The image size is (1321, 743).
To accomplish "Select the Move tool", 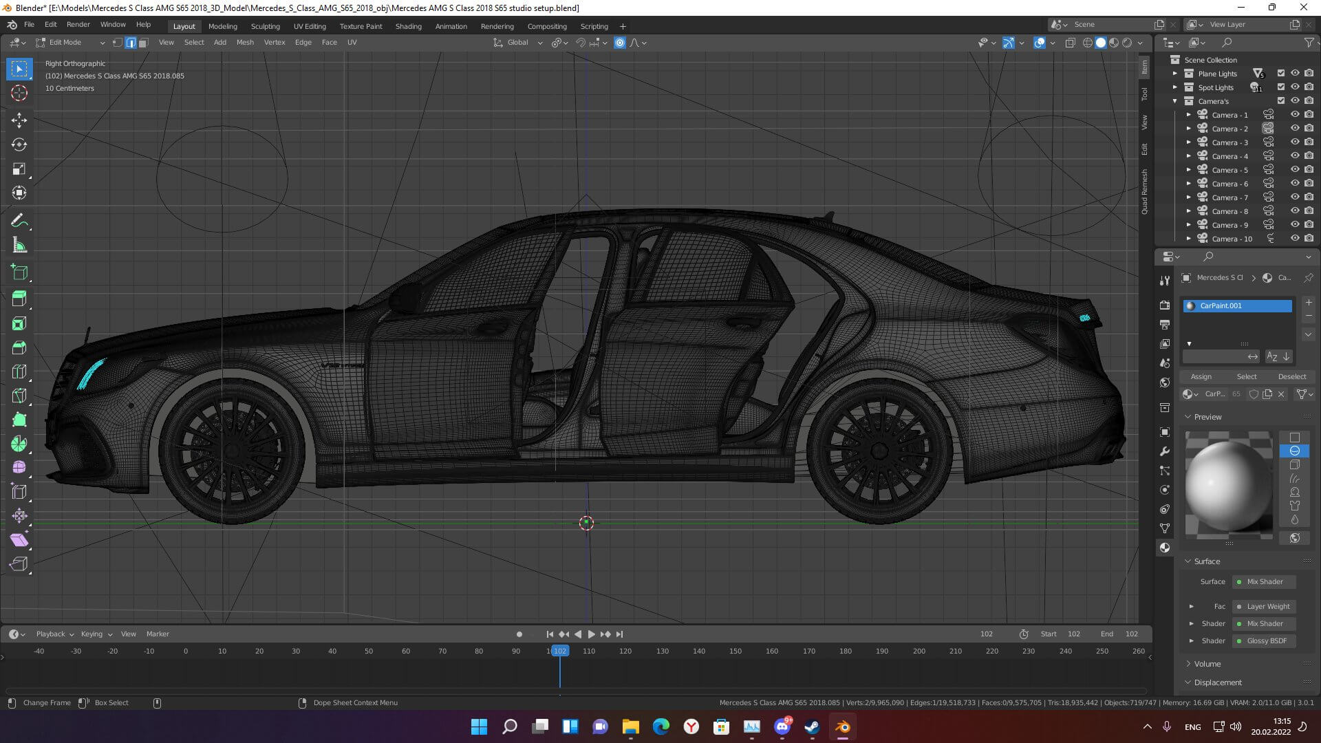I will coord(19,120).
